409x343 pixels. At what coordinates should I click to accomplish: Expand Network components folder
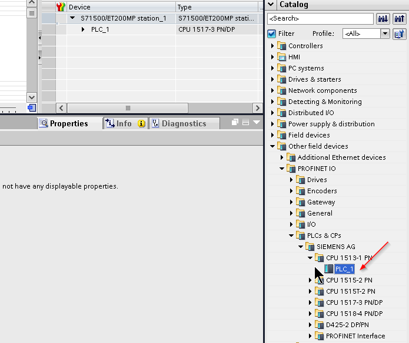(x=272, y=90)
